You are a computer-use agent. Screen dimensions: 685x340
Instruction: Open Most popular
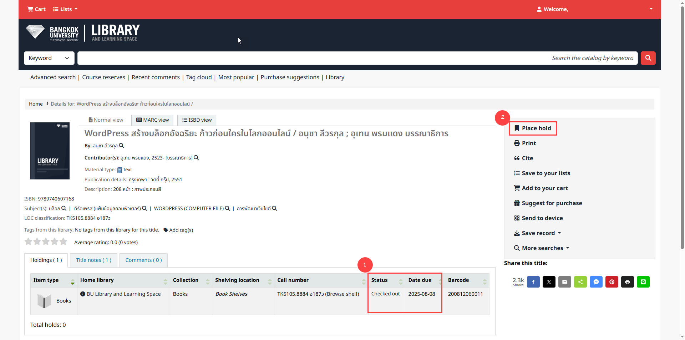[236, 77]
